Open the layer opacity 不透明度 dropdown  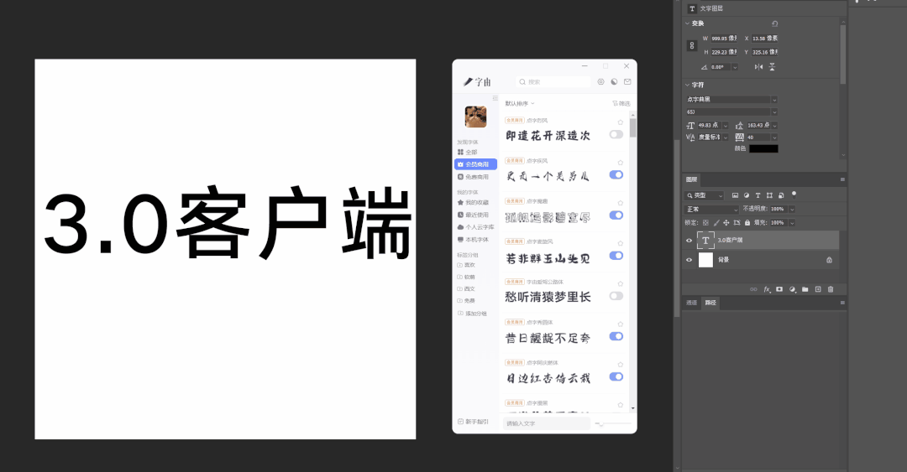pos(792,209)
